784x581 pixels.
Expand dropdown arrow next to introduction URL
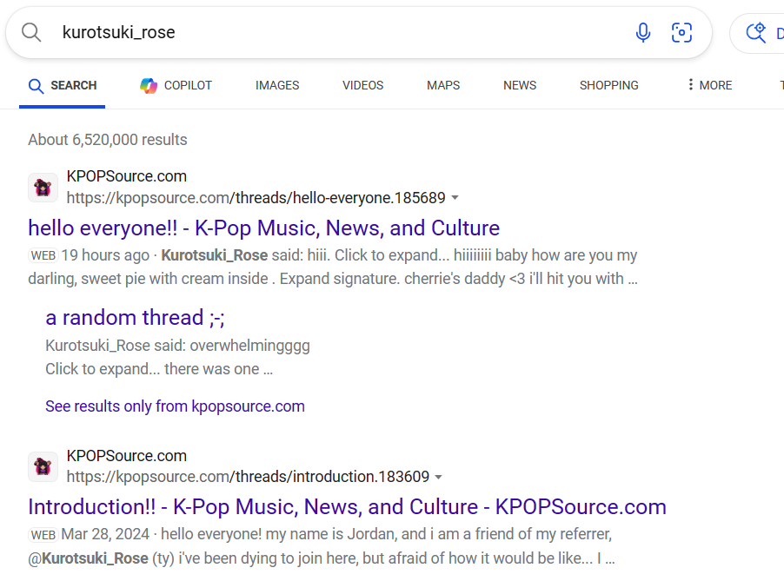point(438,477)
